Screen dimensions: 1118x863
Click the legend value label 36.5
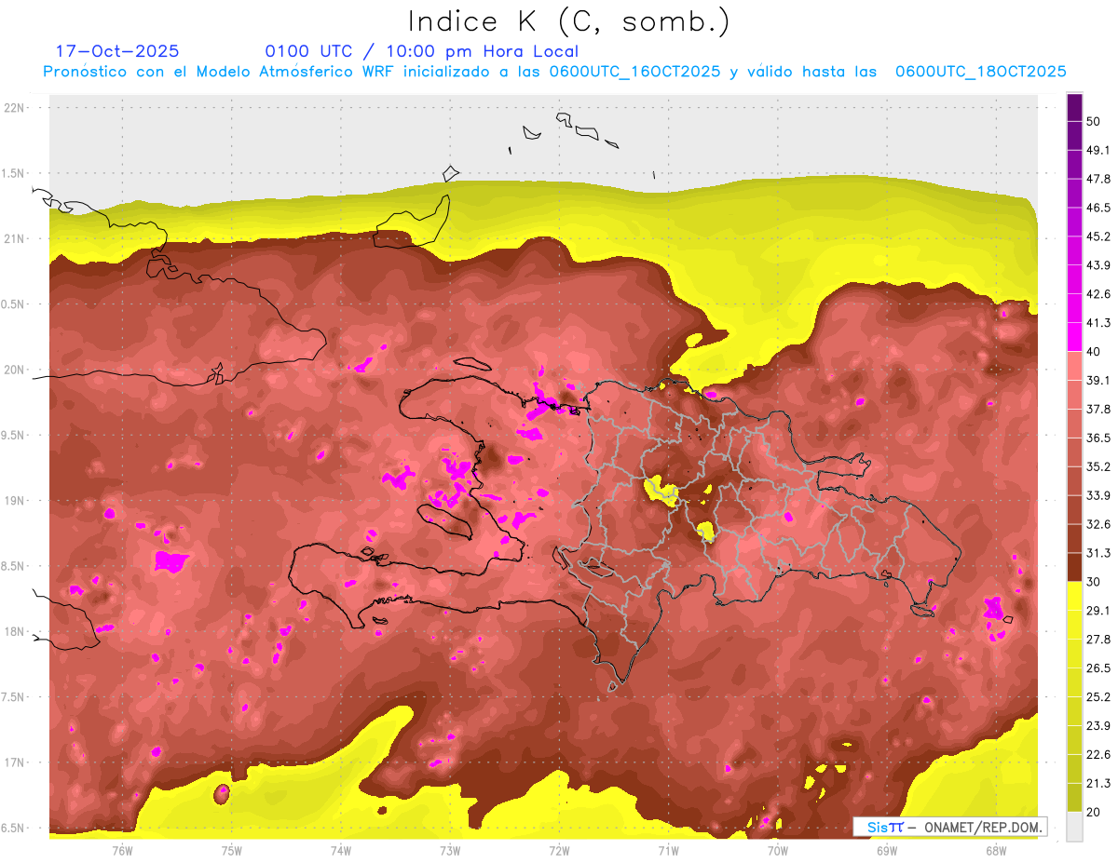tap(1098, 438)
